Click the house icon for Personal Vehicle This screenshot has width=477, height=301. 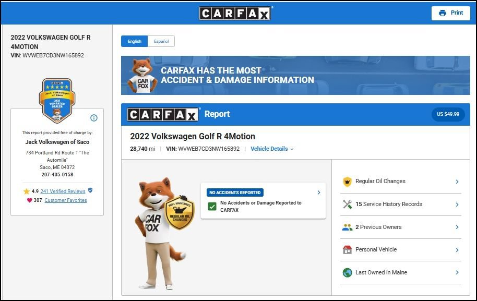tap(347, 250)
